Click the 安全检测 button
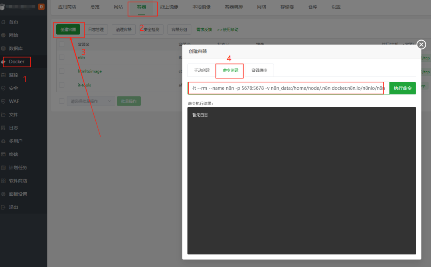431x267 pixels. pyautogui.click(x=152, y=29)
